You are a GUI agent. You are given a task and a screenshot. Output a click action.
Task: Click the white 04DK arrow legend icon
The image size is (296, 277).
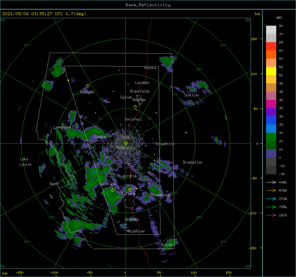[271, 182]
